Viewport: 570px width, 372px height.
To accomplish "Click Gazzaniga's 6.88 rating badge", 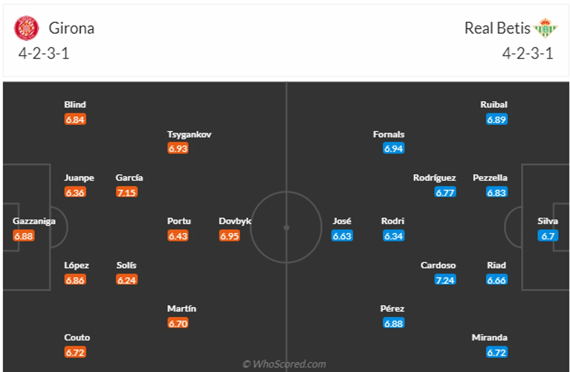I will (23, 236).
